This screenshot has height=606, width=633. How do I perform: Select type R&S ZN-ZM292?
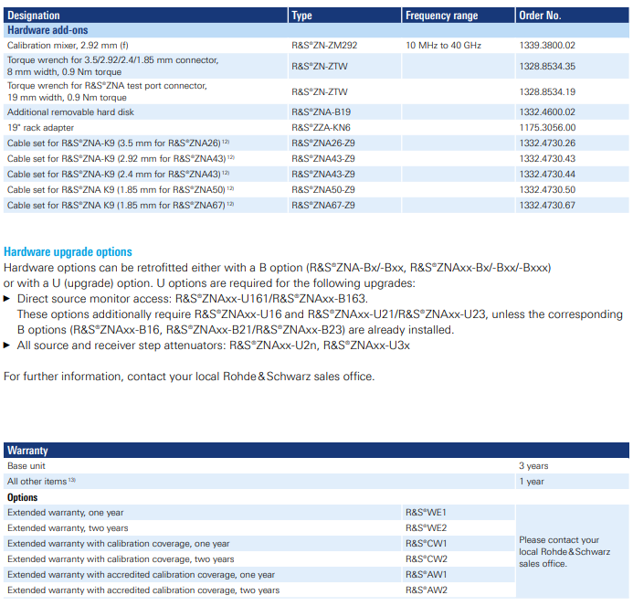coord(324,46)
